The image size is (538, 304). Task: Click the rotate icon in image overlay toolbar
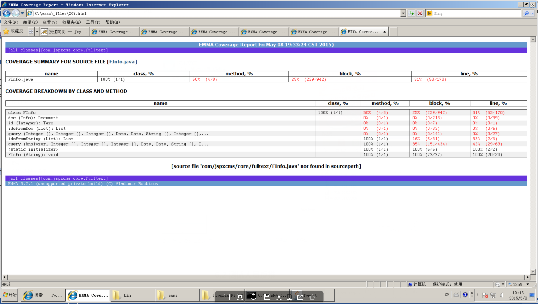point(253,297)
